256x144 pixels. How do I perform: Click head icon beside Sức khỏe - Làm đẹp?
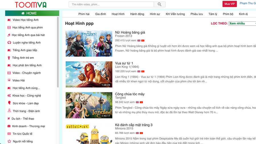pos(9,103)
